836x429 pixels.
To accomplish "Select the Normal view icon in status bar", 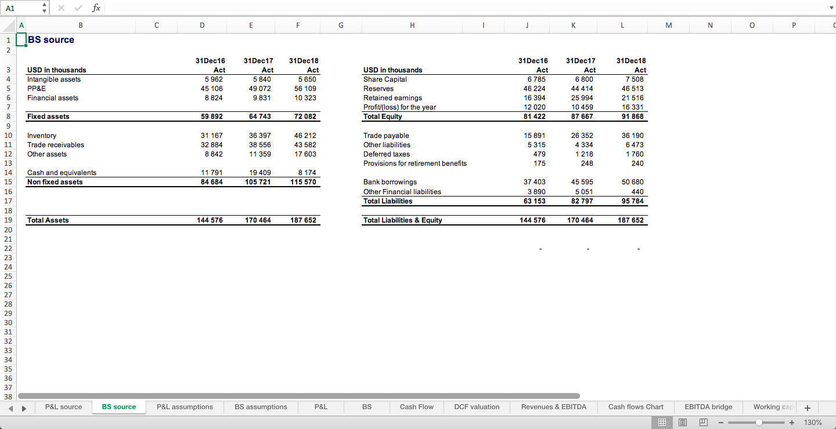I will click(x=661, y=422).
